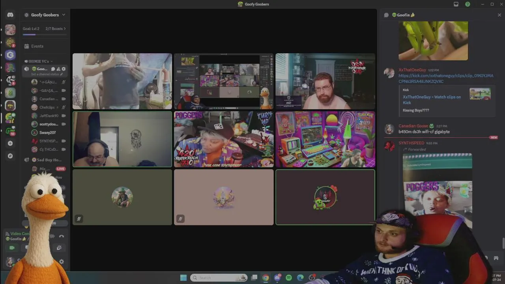
Task: Focus bearded man's webcam tile
Action: click(325, 81)
